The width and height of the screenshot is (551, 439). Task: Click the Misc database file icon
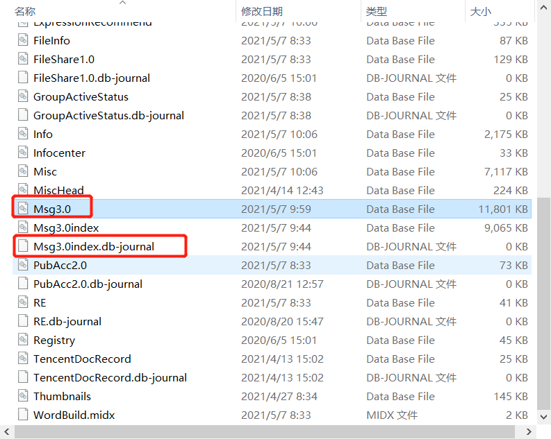point(24,171)
